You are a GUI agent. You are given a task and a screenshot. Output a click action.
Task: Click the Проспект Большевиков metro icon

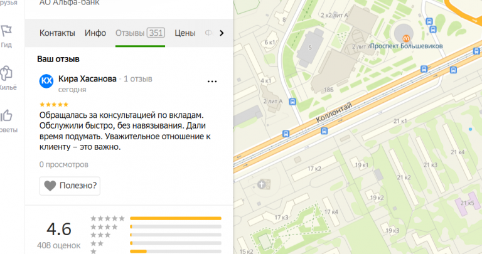click(x=406, y=38)
